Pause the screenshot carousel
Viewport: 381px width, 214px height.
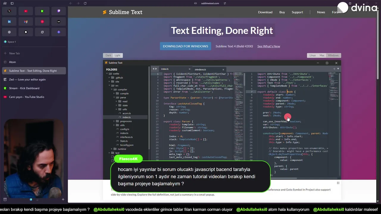pos(338,183)
